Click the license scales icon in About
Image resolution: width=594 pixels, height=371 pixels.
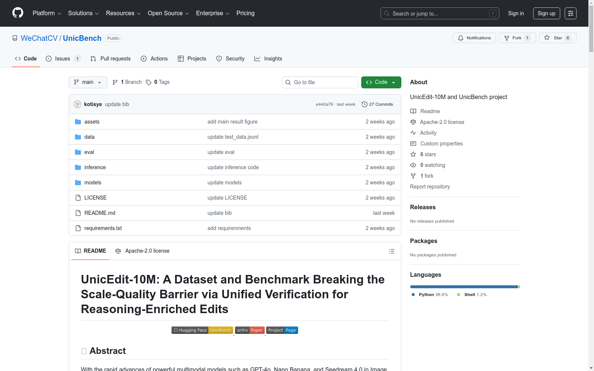[413, 122]
